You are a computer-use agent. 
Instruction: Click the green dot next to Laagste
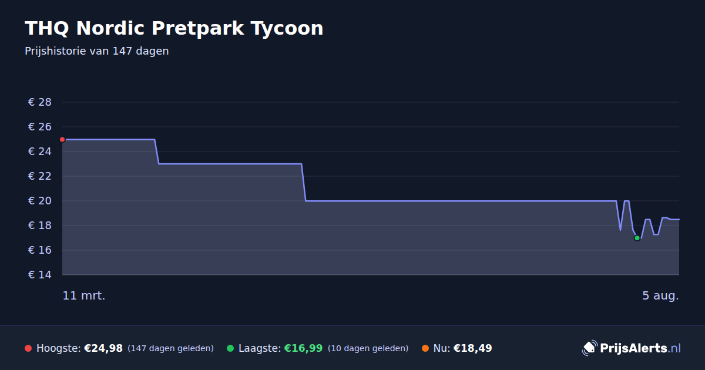coord(230,348)
